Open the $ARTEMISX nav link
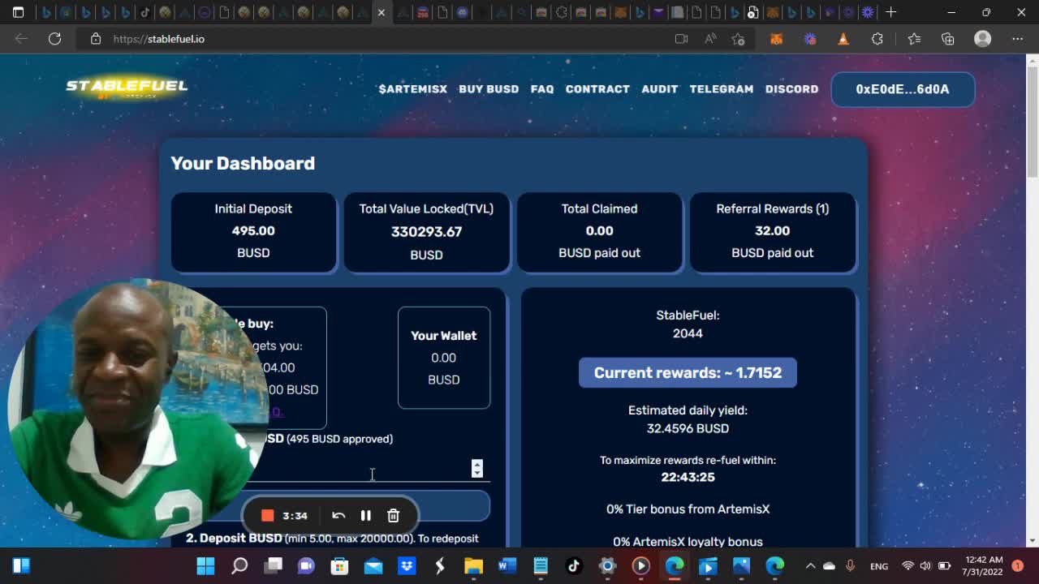Image resolution: width=1039 pixels, height=584 pixels. point(412,89)
